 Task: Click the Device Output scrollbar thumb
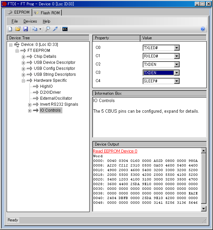[204, 178]
